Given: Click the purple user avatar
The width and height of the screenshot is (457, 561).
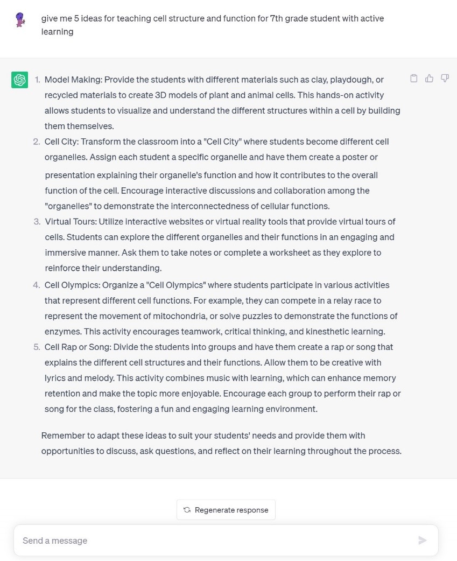Looking at the screenshot, I should [x=20, y=20].
